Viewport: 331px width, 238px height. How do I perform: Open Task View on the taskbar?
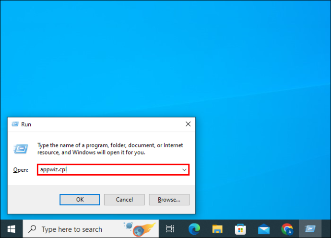[170, 229]
